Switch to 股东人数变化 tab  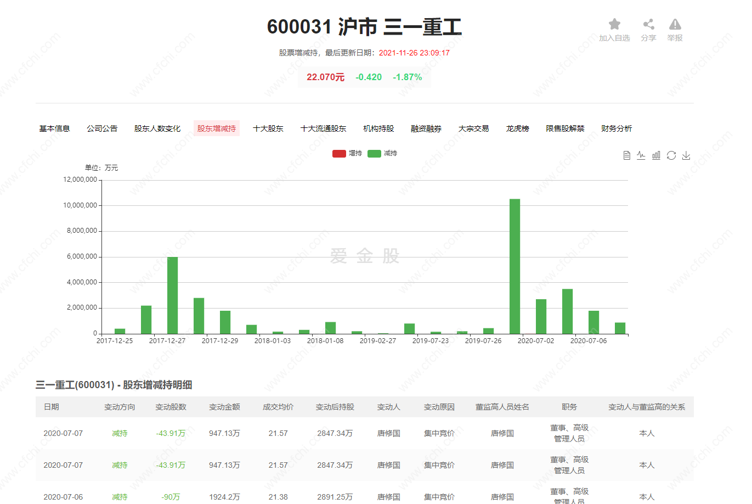[157, 128]
